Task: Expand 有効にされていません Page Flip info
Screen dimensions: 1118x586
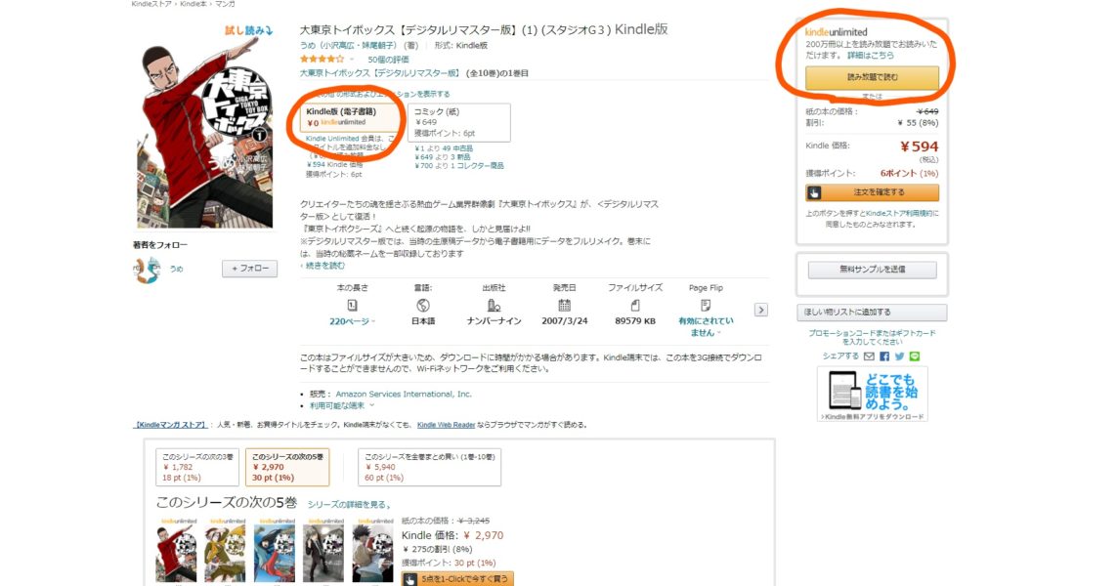Action: (706, 327)
